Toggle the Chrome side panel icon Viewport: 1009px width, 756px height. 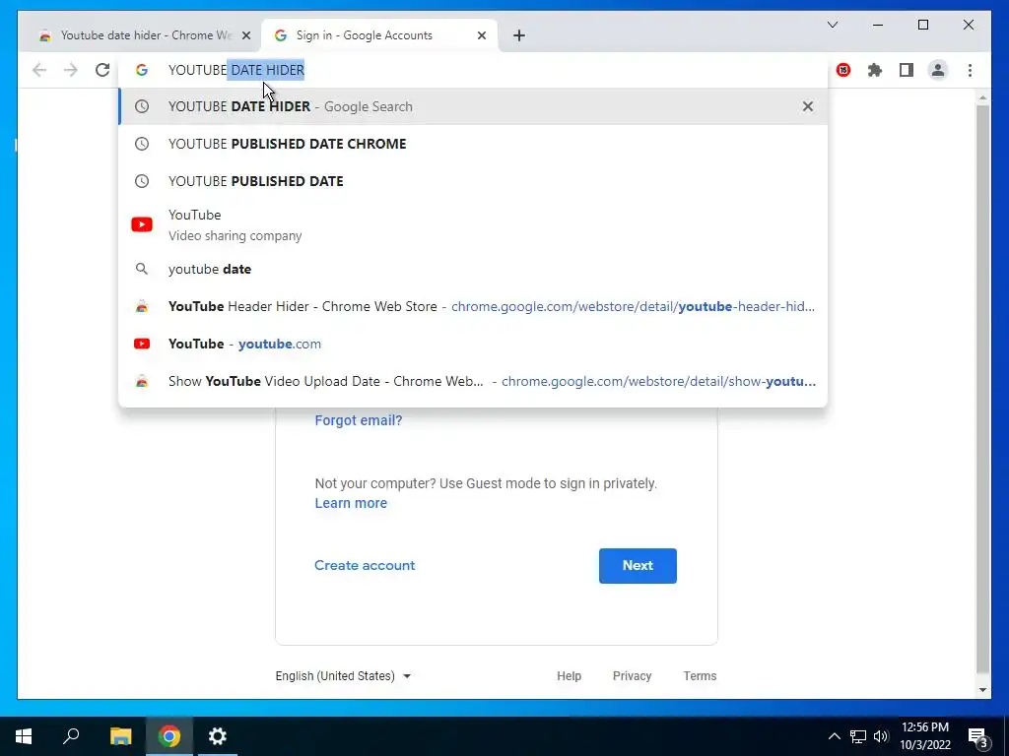(x=907, y=70)
